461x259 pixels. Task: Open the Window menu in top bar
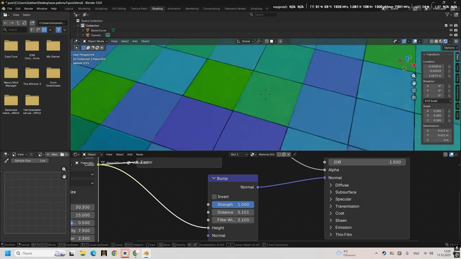42,9
